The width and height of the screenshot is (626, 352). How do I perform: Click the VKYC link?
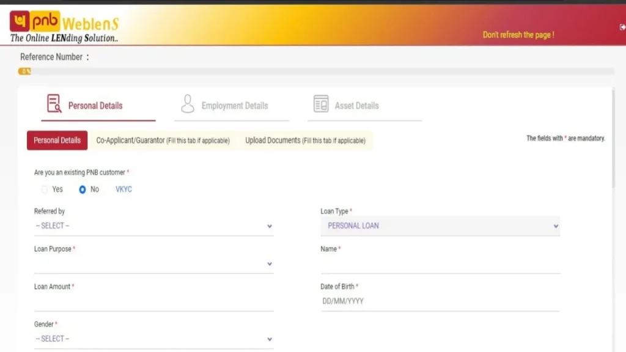pyautogui.click(x=123, y=189)
